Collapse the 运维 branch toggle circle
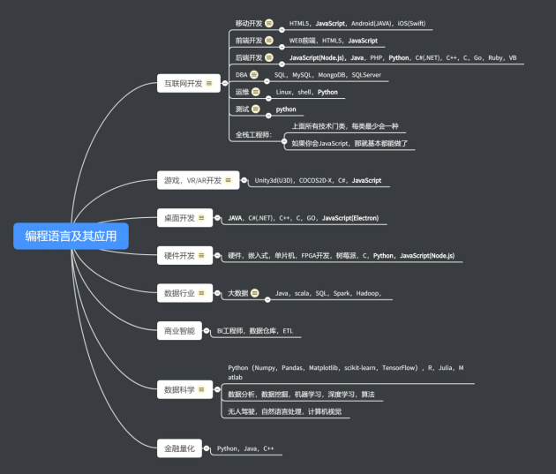The width and height of the screenshot is (556, 474). point(267,98)
